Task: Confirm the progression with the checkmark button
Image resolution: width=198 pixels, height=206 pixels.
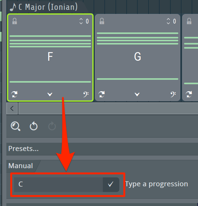Action: (111, 184)
